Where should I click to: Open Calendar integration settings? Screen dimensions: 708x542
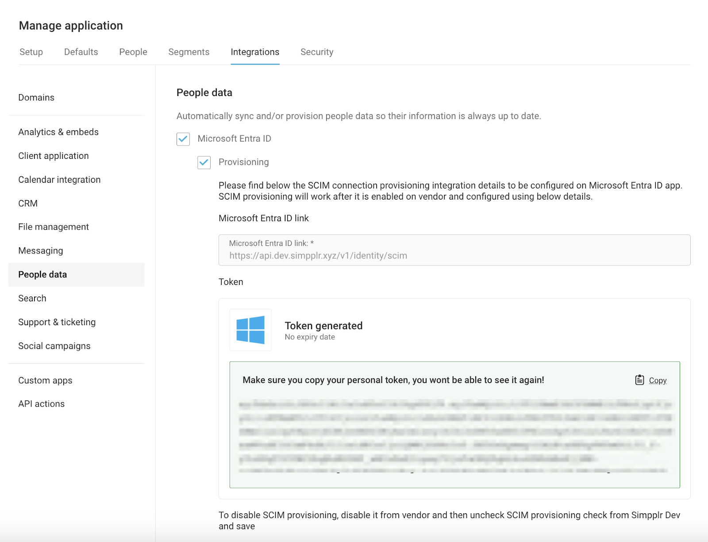[59, 180]
